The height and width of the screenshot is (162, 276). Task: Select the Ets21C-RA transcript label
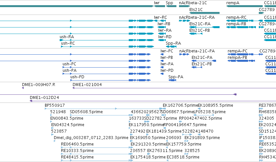tap(200, 24)
